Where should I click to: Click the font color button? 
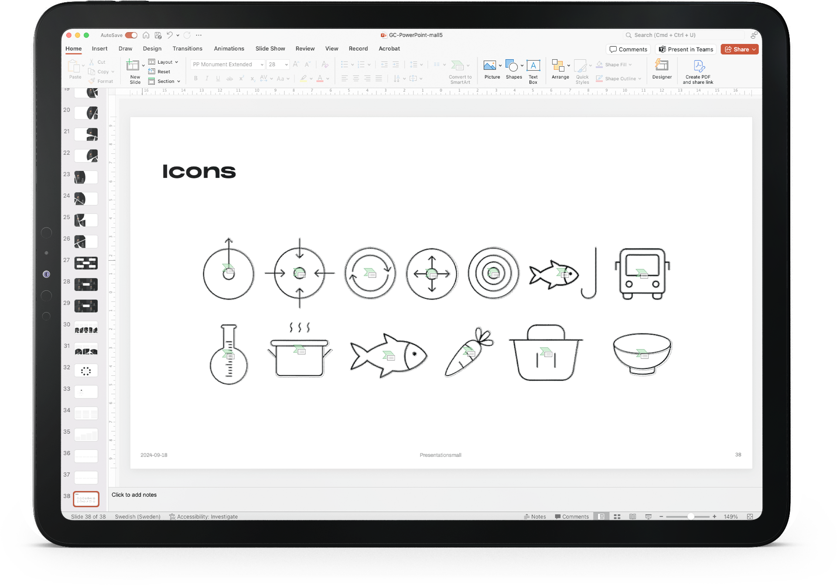[x=320, y=78]
